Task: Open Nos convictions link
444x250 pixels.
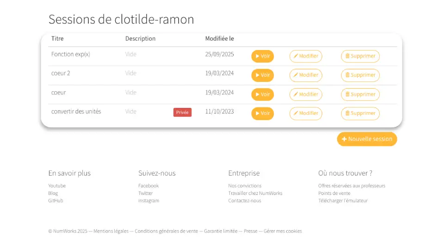Action: click(245, 186)
